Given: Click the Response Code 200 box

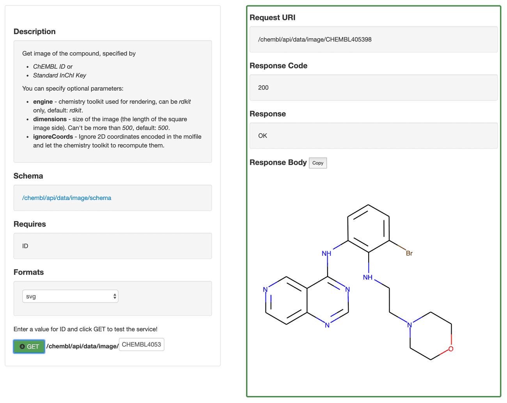Looking at the screenshot, I should tap(373, 87).
